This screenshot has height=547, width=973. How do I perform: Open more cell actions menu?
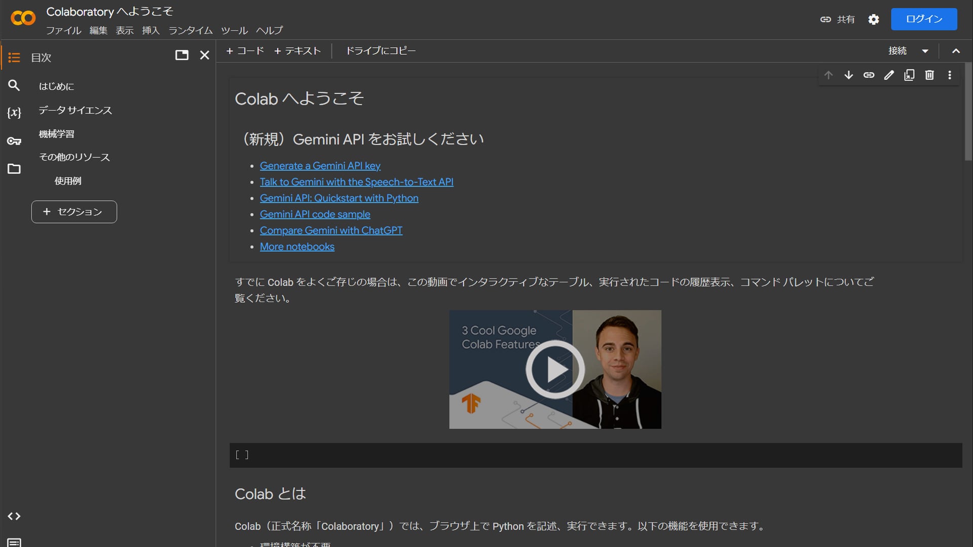coord(950,75)
